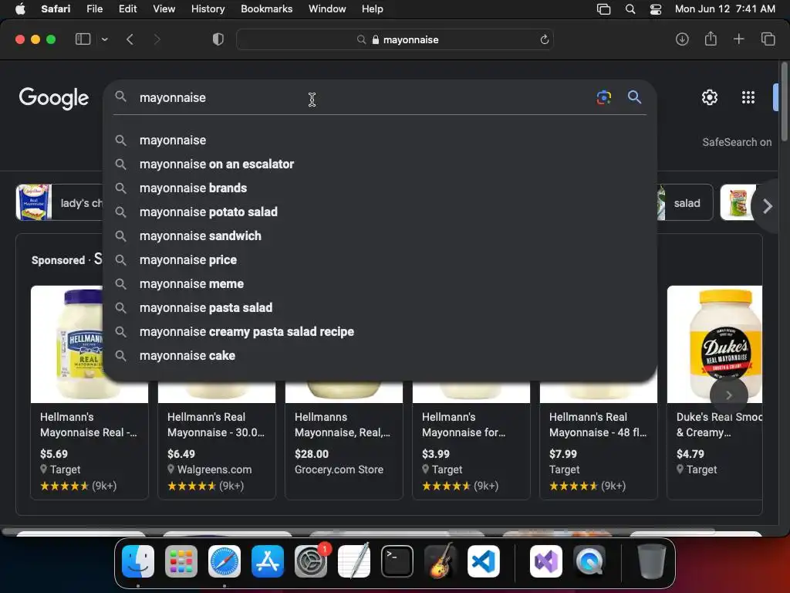The height and width of the screenshot is (593, 790).
Task: Advance sponsored products carousel with arrow
Action: pyautogui.click(x=728, y=395)
